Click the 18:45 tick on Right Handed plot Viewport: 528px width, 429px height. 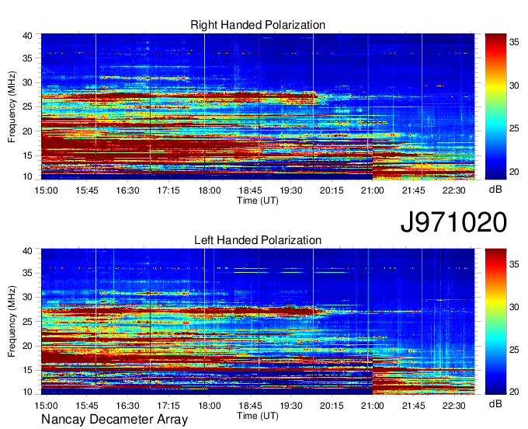click(250, 190)
